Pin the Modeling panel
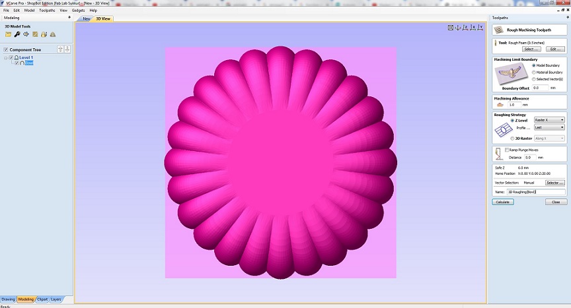 (69, 17)
